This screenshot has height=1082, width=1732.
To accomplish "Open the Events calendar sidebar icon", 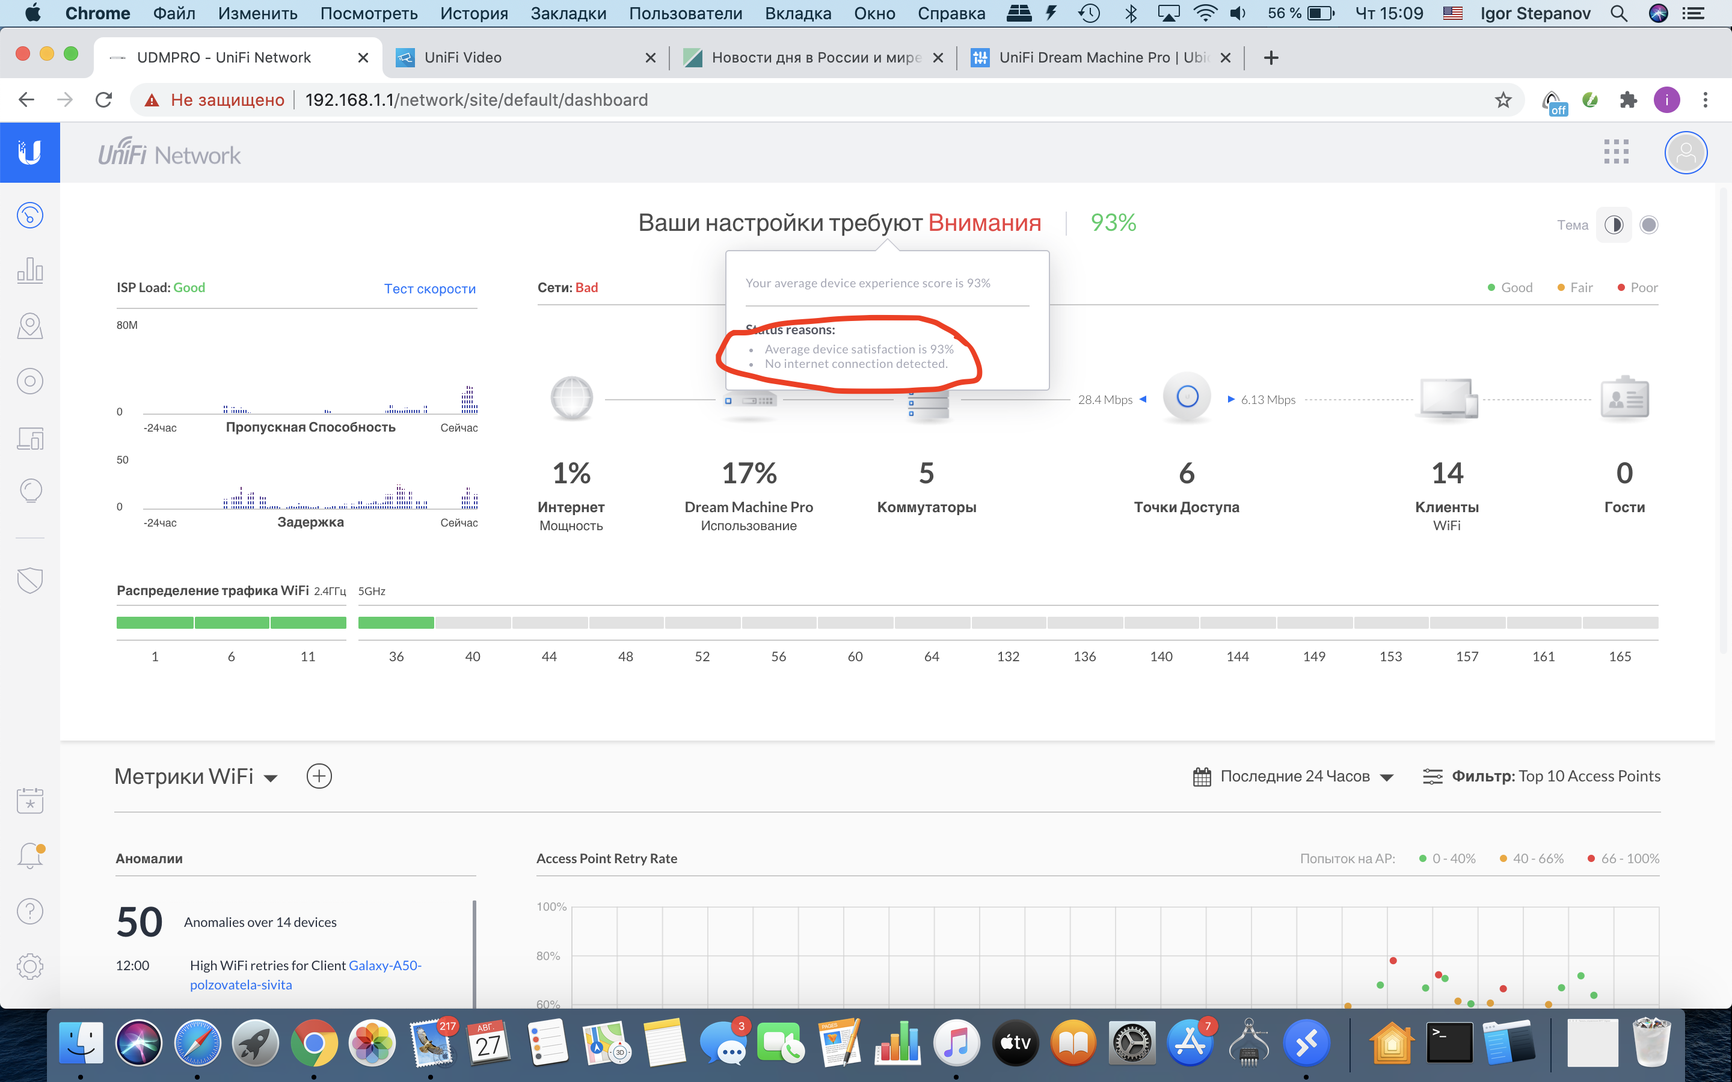I will 30,800.
